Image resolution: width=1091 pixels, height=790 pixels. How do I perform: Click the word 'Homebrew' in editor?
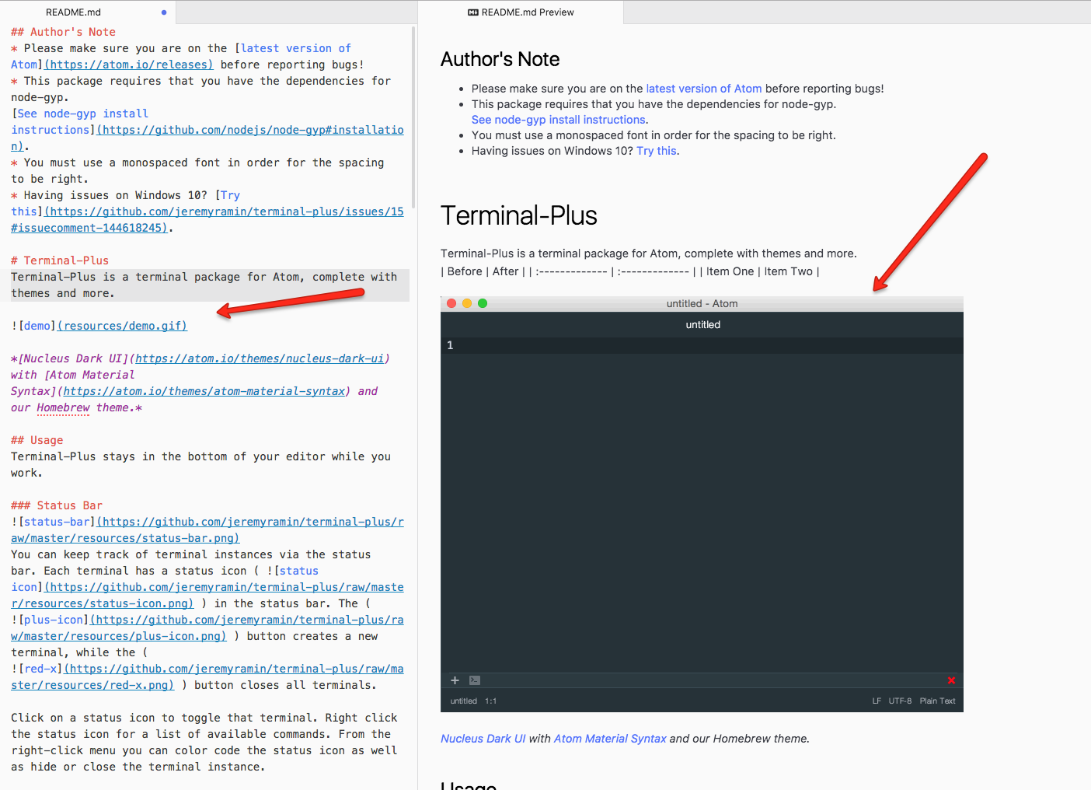(64, 407)
